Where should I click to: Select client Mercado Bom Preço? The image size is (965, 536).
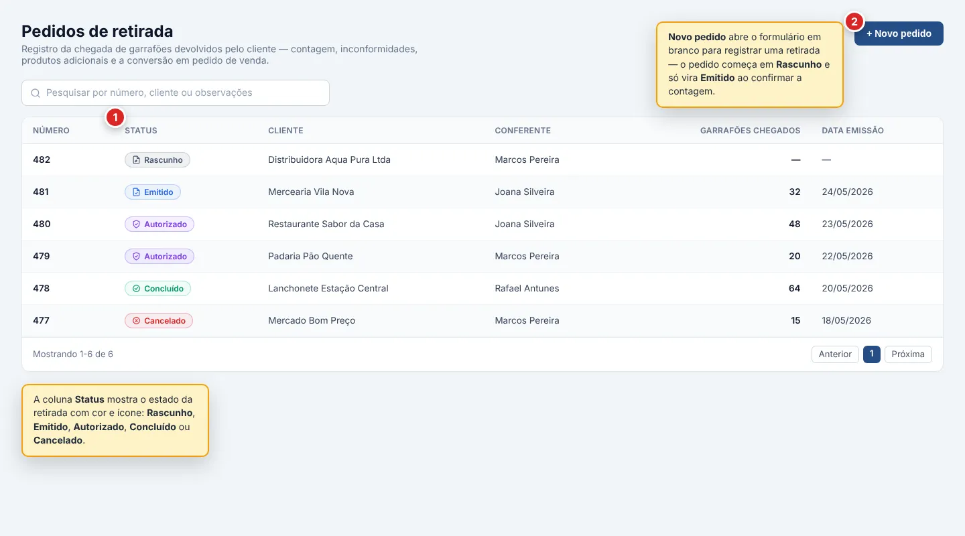click(x=312, y=321)
